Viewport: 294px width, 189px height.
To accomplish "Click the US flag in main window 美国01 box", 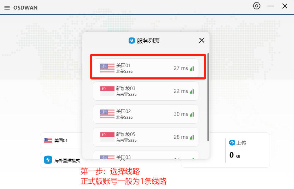I will (48, 141).
